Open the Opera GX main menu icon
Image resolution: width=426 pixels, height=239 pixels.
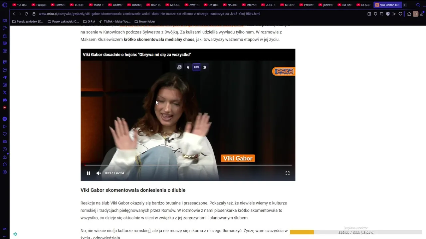[5, 5]
